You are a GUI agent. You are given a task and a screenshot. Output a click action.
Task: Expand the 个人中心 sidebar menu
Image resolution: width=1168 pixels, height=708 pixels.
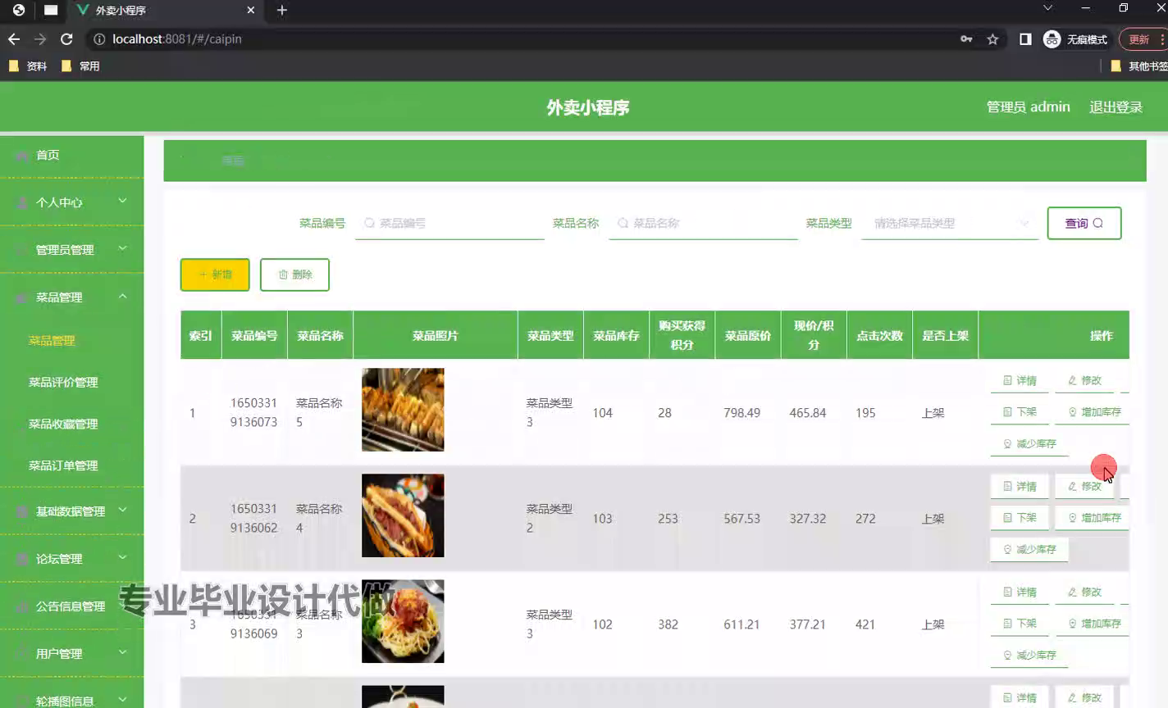[x=72, y=202]
